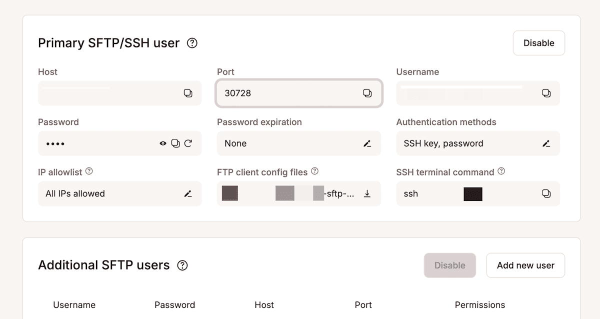This screenshot has height=319, width=600.
Task: Copy the SSH terminal command
Action: [x=546, y=193]
